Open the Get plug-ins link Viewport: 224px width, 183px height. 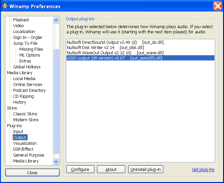[x=203, y=169]
